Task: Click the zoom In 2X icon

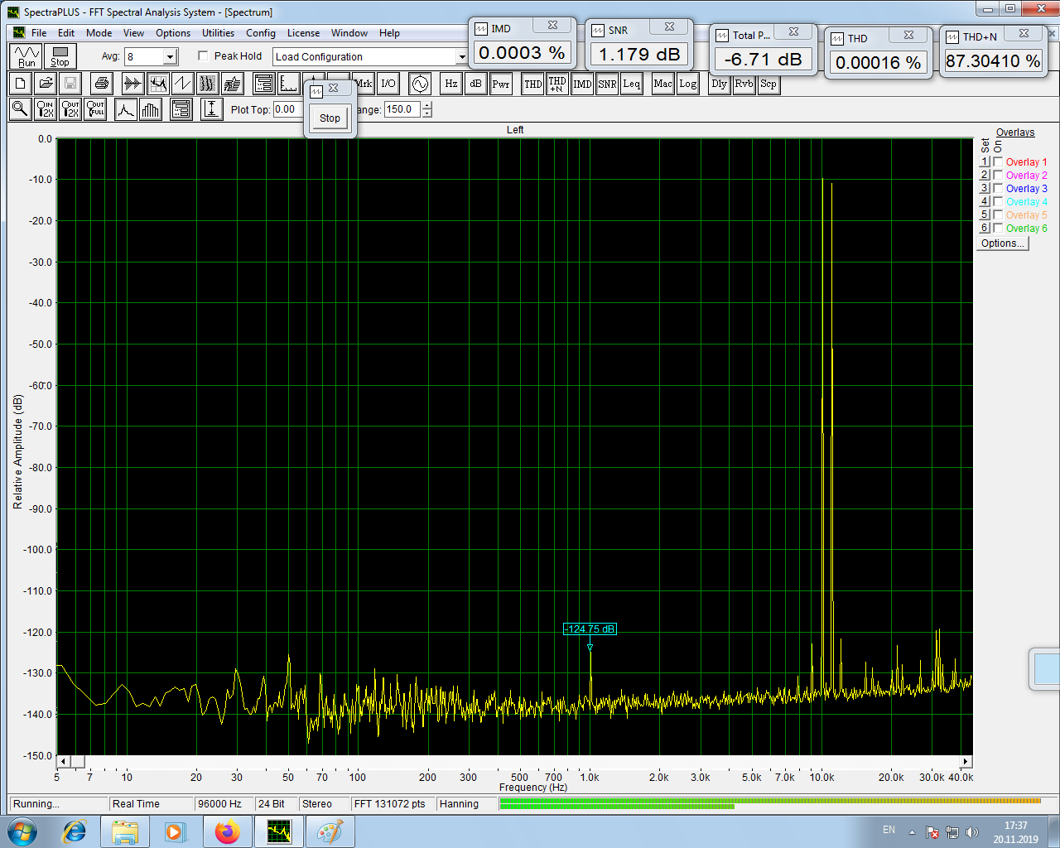Action: tap(46, 108)
